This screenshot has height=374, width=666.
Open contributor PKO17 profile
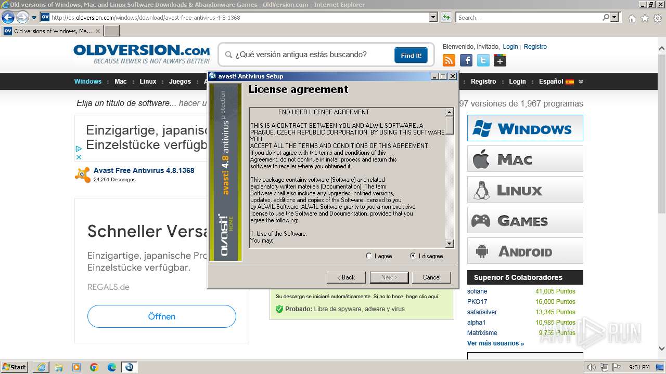tap(477, 302)
